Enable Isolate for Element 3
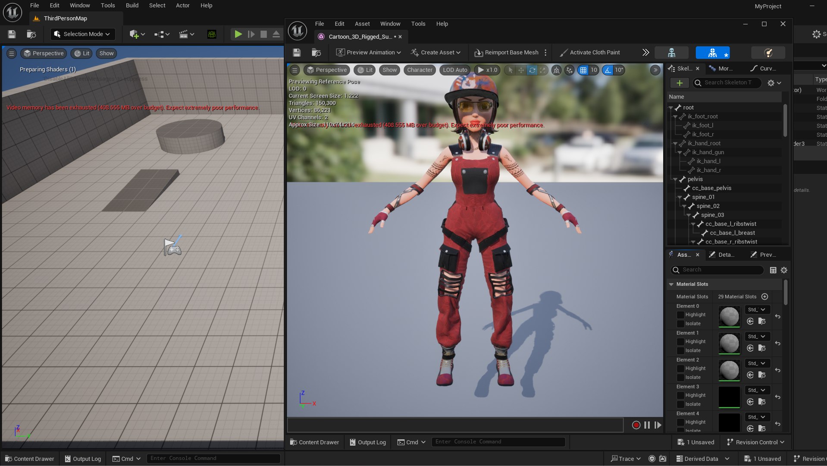The width and height of the screenshot is (827, 466). [680, 404]
